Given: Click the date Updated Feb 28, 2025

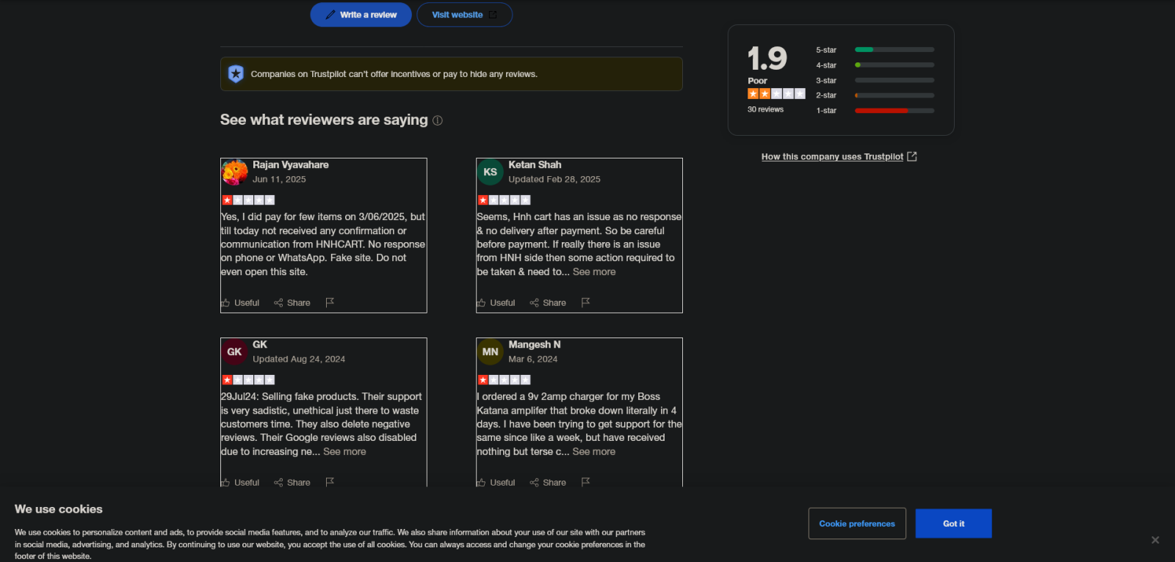Looking at the screenshot, I should click(554, 180).
